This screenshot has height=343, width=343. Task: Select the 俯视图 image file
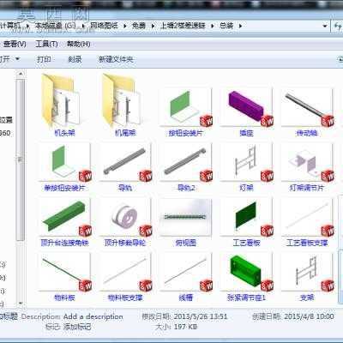(x=186, y=222)
